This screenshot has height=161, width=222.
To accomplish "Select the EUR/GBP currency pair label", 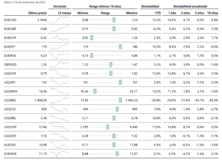I will click(11, 29).
